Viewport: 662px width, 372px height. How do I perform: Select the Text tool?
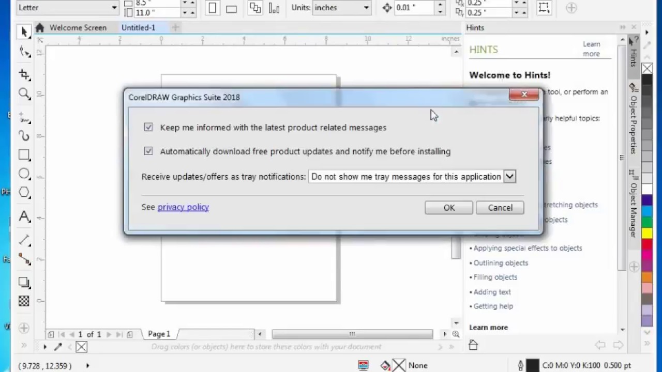click(24, 216)
